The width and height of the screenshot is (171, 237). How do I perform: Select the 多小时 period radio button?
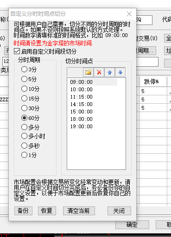pyautogui.click(x=24, y=136)
